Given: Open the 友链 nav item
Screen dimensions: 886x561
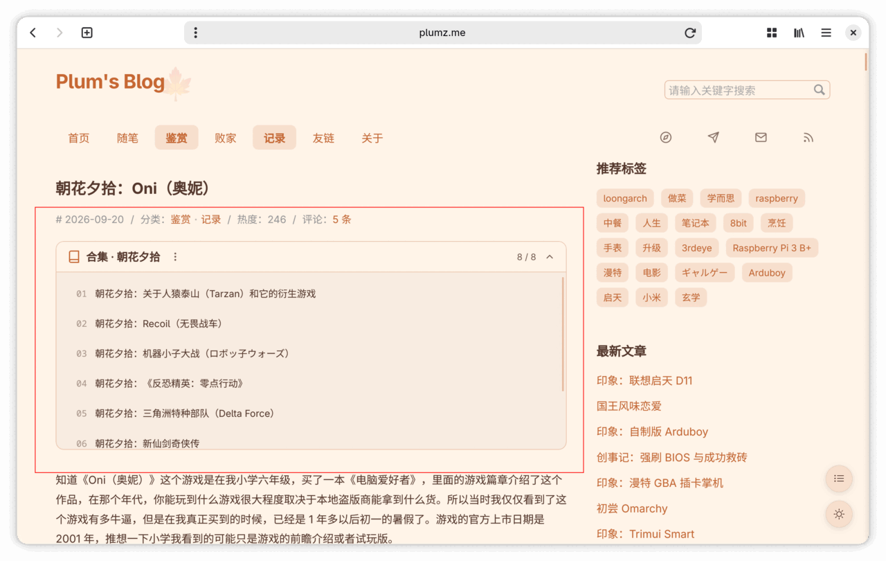Looking at the screenshot, I should pos(323,138).
